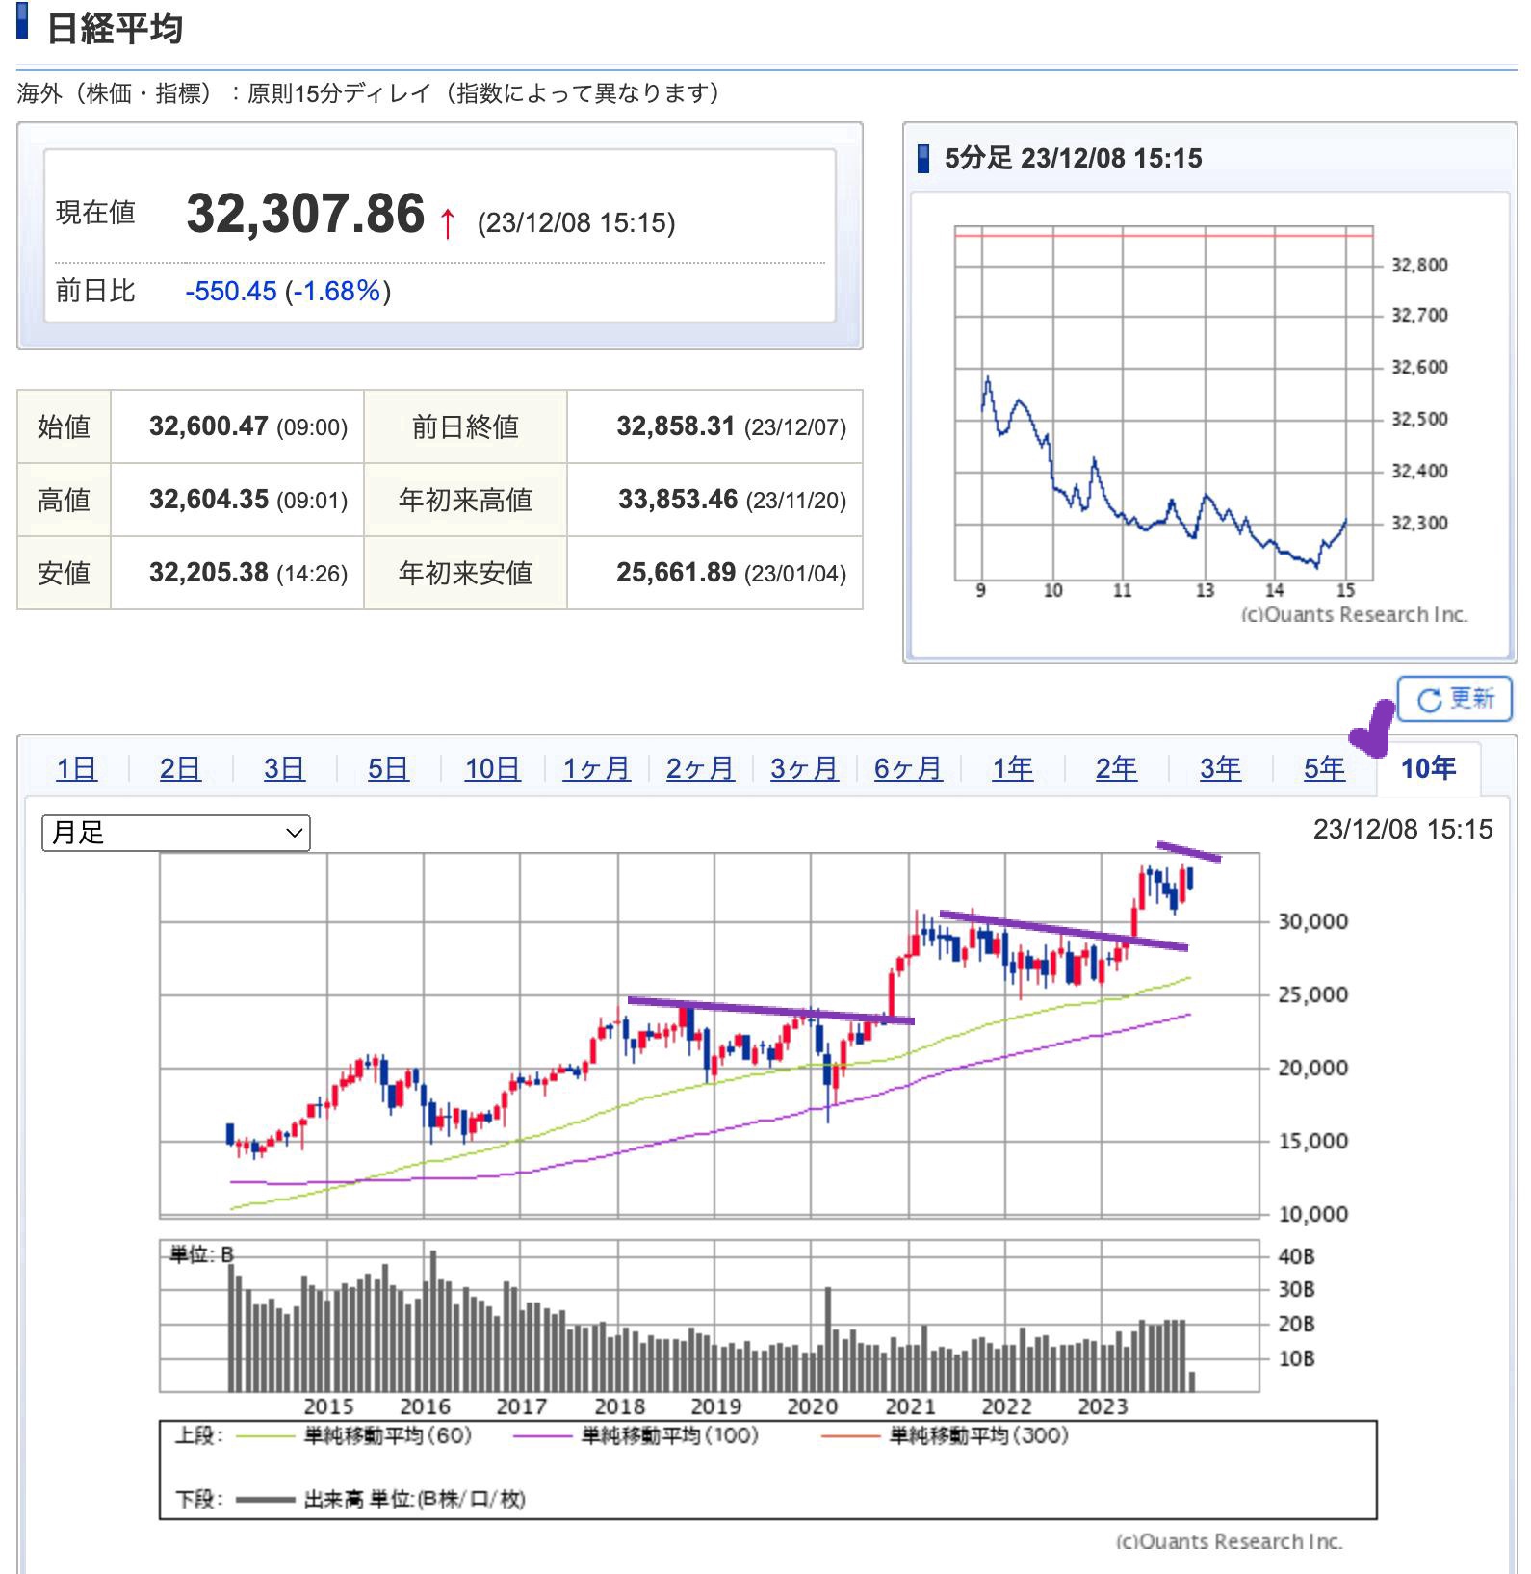Show the 5年 chart range
Screen dimensions: 1531x1574
[1324, 768]
